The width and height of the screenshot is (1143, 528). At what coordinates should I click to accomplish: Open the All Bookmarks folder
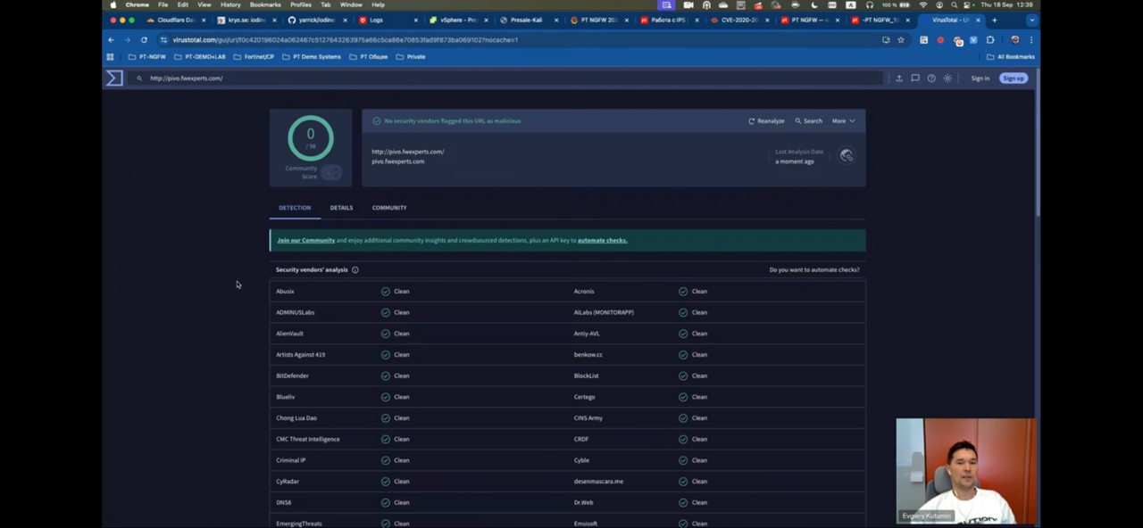pos(1010,57)
